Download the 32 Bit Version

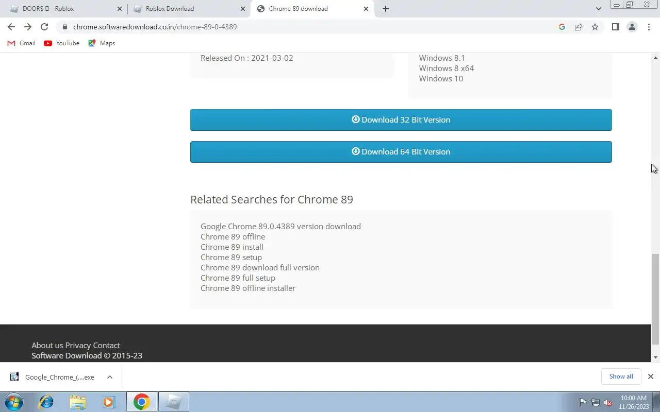(x=401, y=120)
